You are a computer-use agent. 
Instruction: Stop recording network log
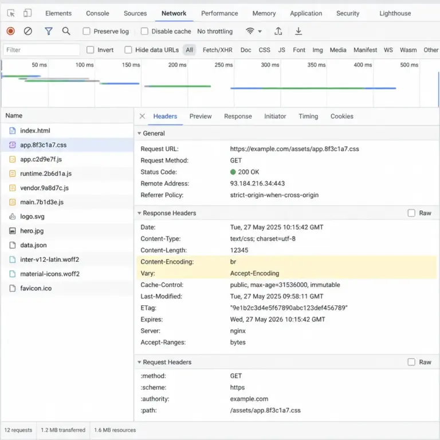pyautogui.click(x=11, y=31)
